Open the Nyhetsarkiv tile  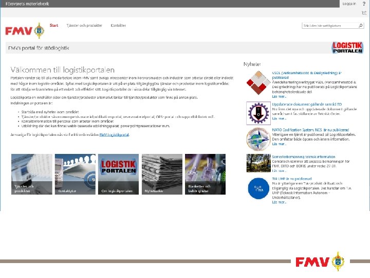[x=162, y=174]
